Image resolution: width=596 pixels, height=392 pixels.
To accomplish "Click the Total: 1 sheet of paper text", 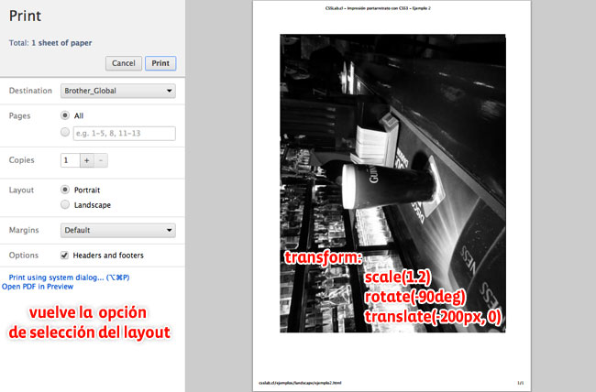I will click(x=50, y=42).
